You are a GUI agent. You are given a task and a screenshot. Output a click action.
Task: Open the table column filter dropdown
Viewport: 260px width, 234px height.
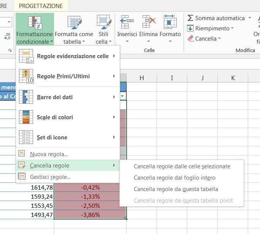click(x=122, y=96)
